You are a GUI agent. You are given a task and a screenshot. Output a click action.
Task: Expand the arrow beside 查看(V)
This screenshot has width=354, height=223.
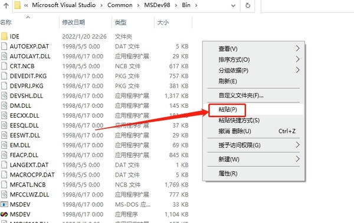[297, 48]
